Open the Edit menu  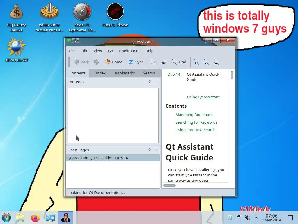click(84, 51)
